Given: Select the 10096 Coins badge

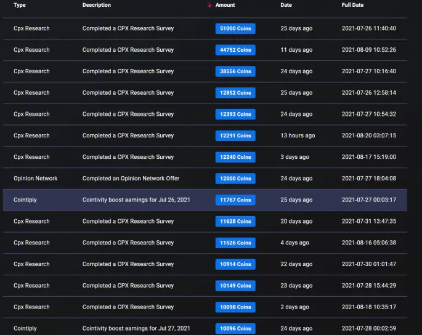Looking at the screenshot, I should tap(235, 329).
